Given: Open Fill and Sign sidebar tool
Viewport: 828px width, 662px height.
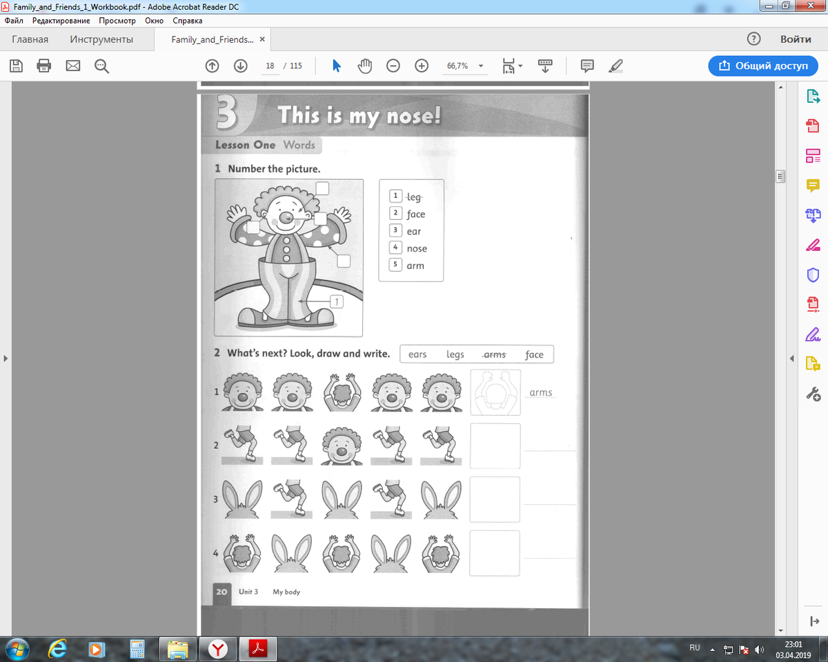Looking at the screenshot, I should (813, 245).
